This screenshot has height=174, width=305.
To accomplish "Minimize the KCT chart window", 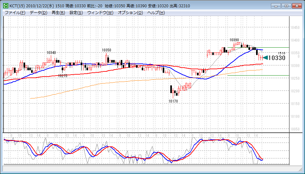I will (276, 6).
